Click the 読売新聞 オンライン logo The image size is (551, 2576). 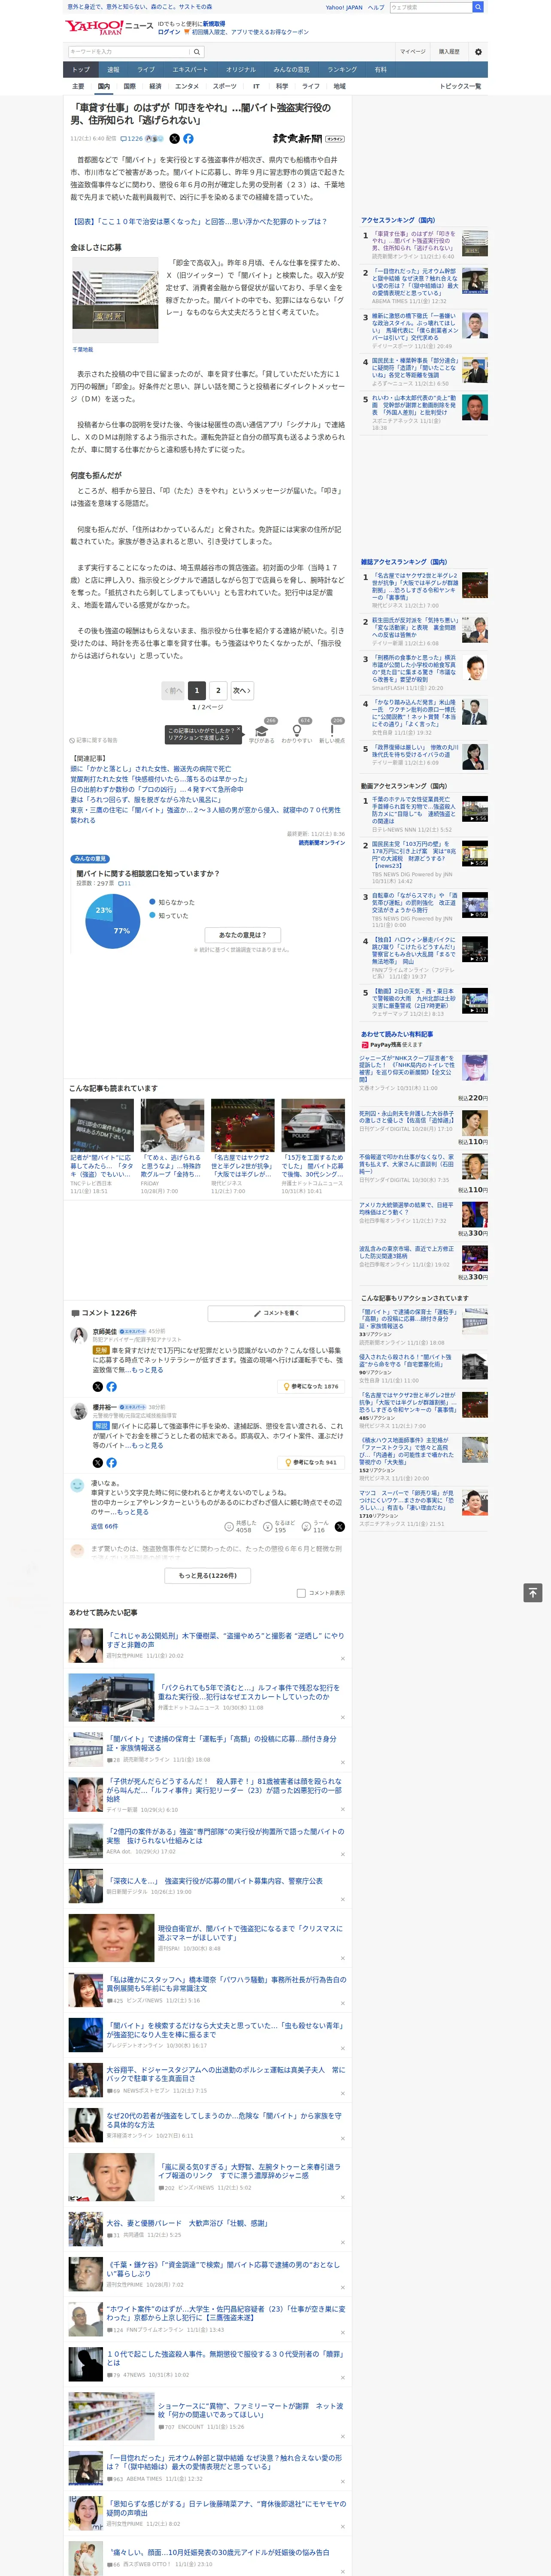[x=308, y=139]
